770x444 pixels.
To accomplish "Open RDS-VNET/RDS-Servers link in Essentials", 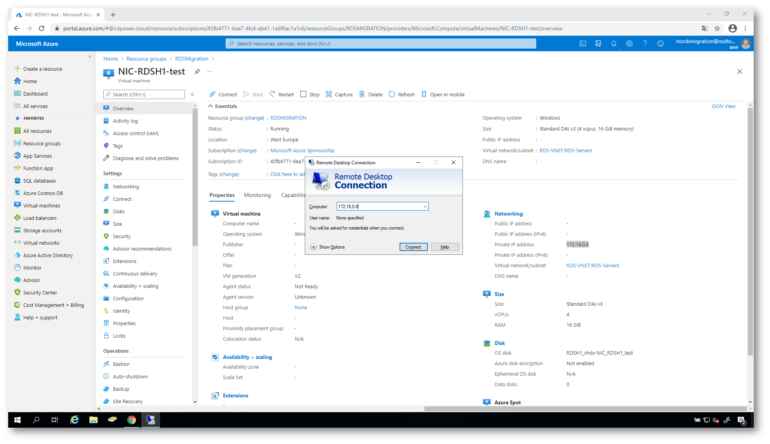I will [565, 150].
